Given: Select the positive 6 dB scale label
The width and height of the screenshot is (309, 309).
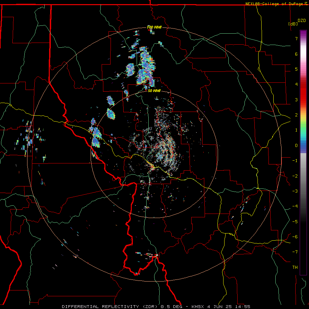Looking at the screenshot, I should (296, 54).
